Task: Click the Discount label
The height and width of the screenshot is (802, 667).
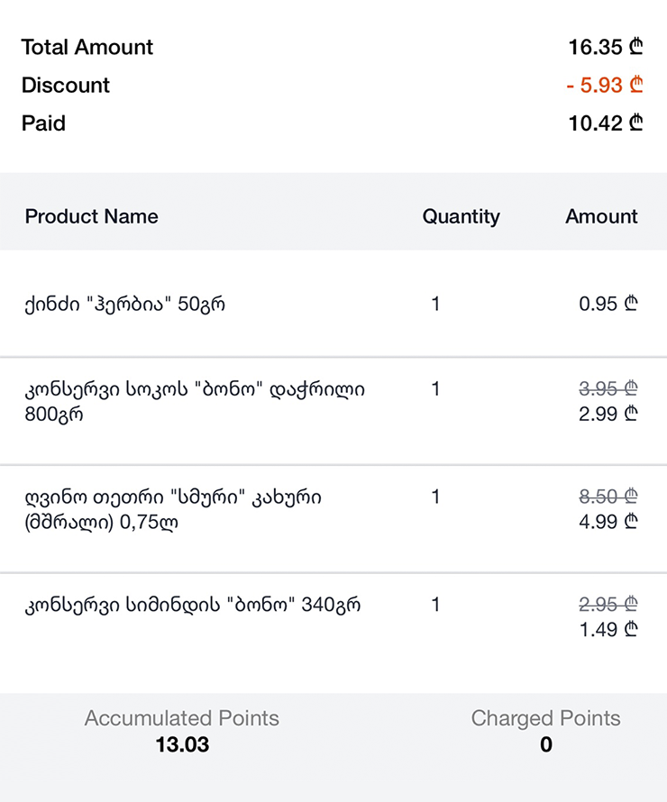Action: tap(66, 86)
